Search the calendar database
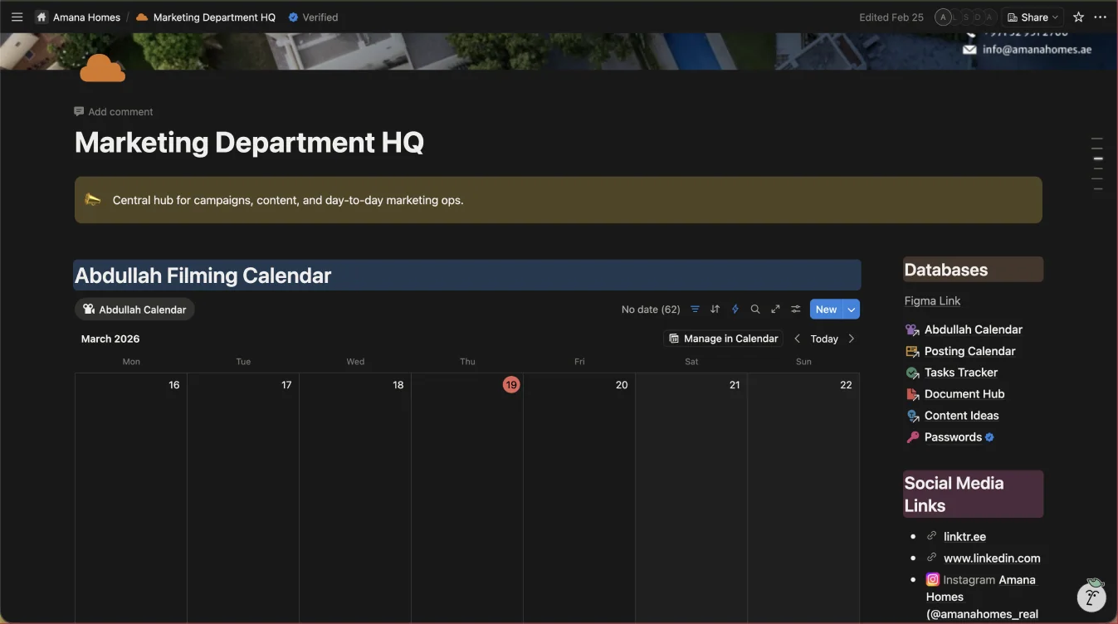Image resolution: width=1118 pixels, height=624 pixels. pos(755,310)
